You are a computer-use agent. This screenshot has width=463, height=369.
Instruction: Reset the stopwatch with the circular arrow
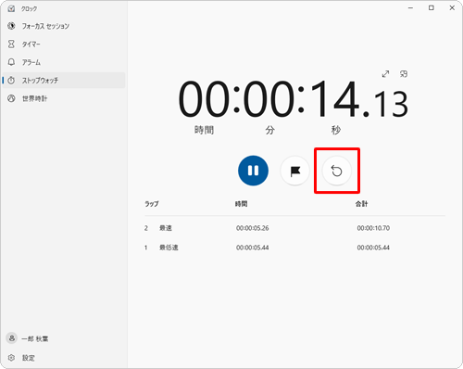pos(337,171)
